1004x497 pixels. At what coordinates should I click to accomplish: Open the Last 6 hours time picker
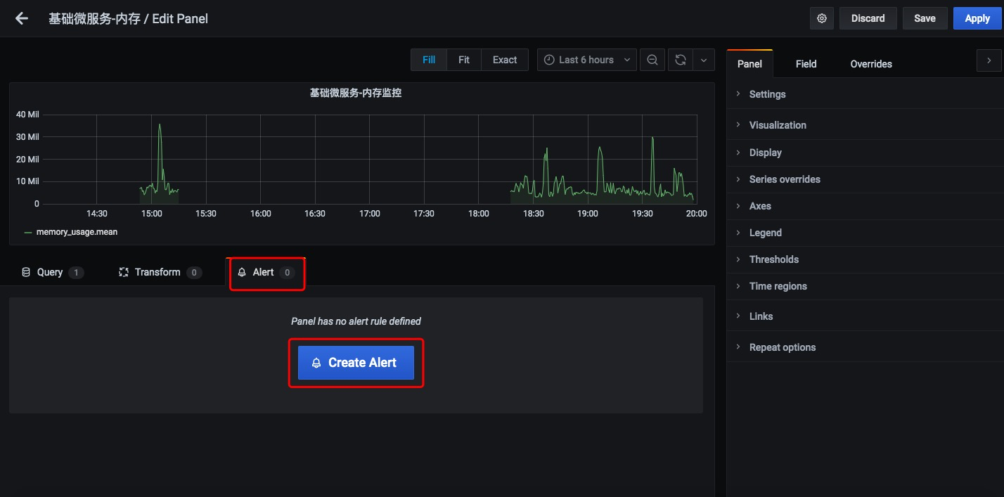[587, 60]
